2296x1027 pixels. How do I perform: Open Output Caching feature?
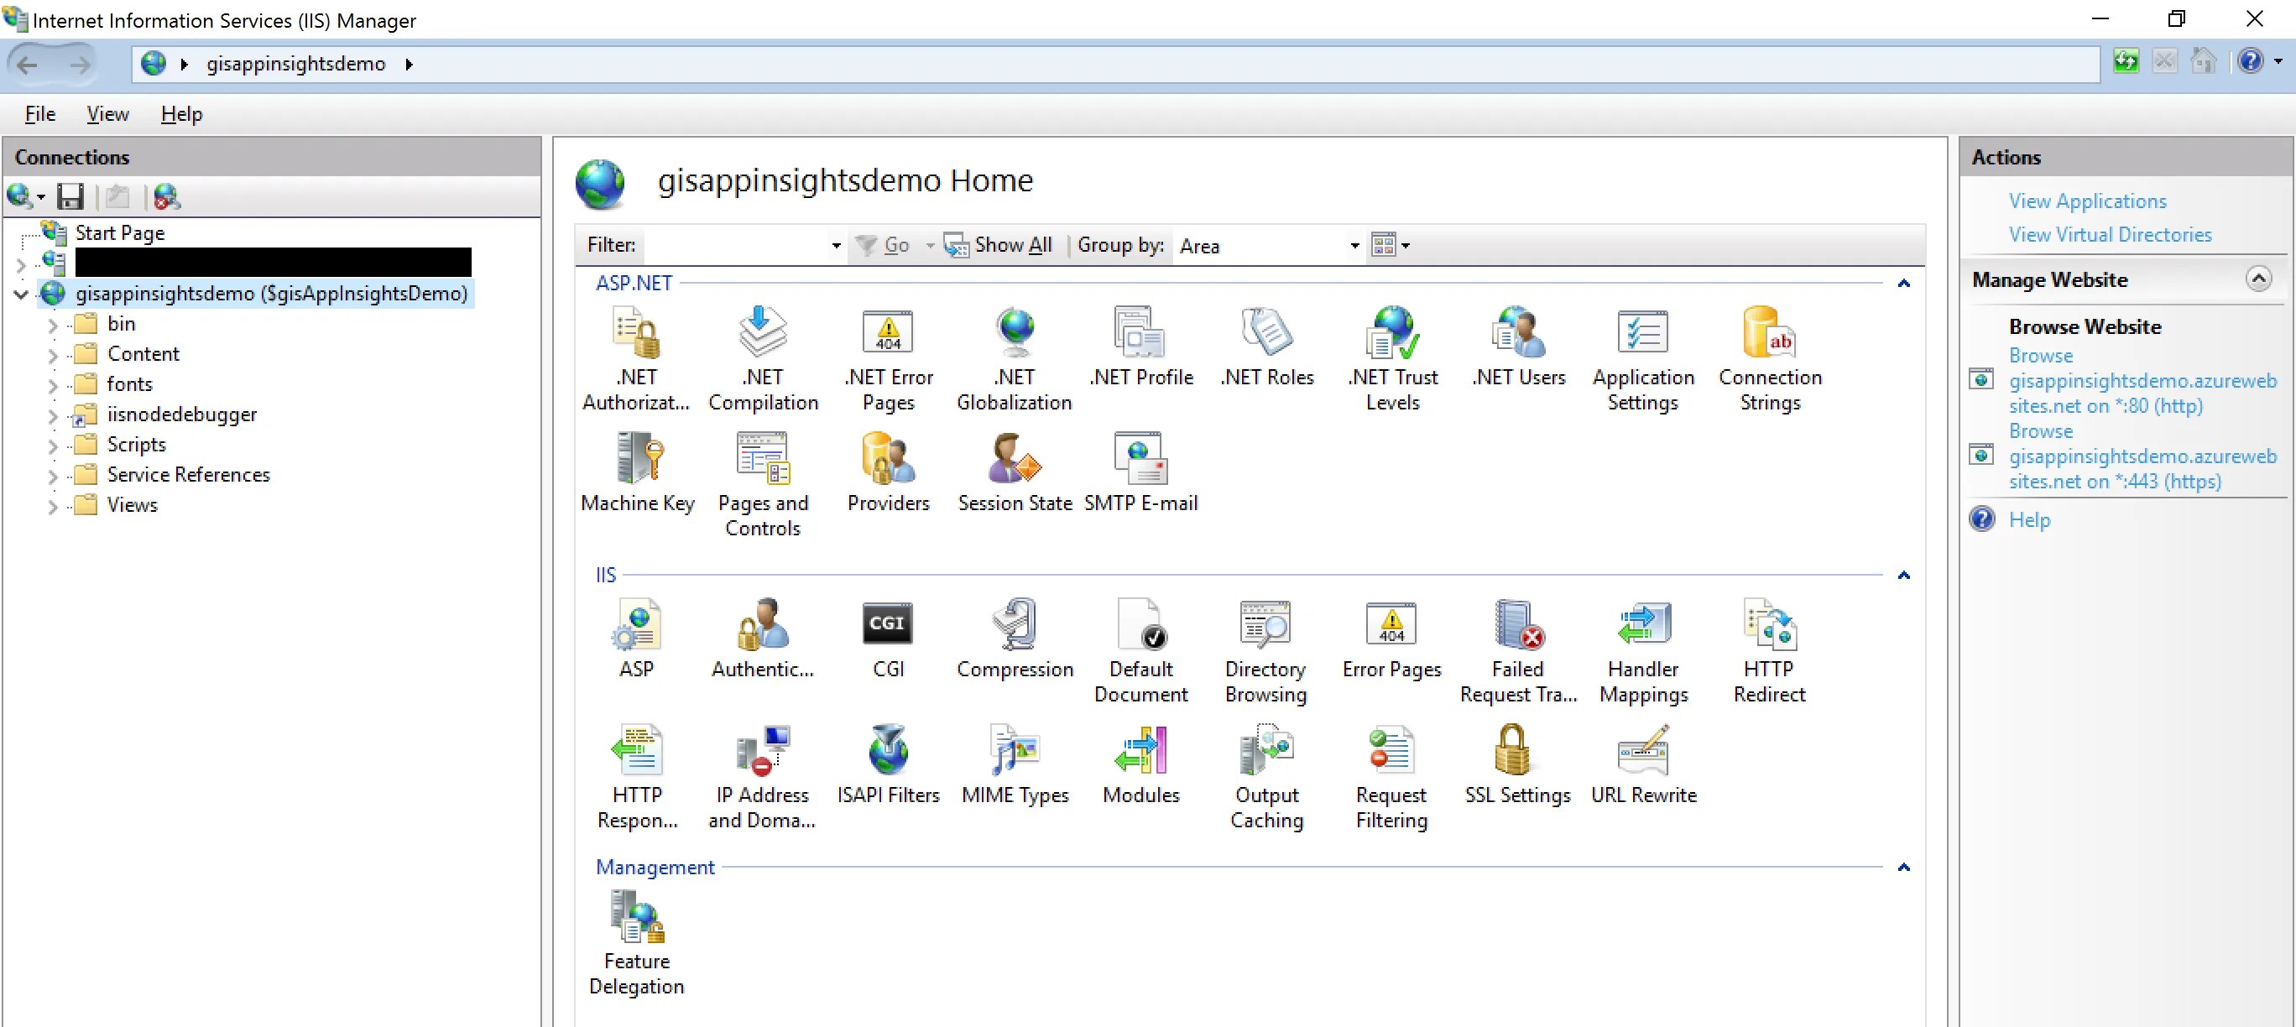point(1266,776)
